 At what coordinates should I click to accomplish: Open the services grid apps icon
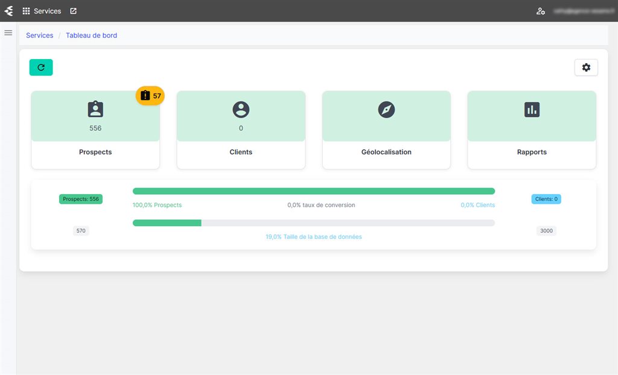(26, 11)
